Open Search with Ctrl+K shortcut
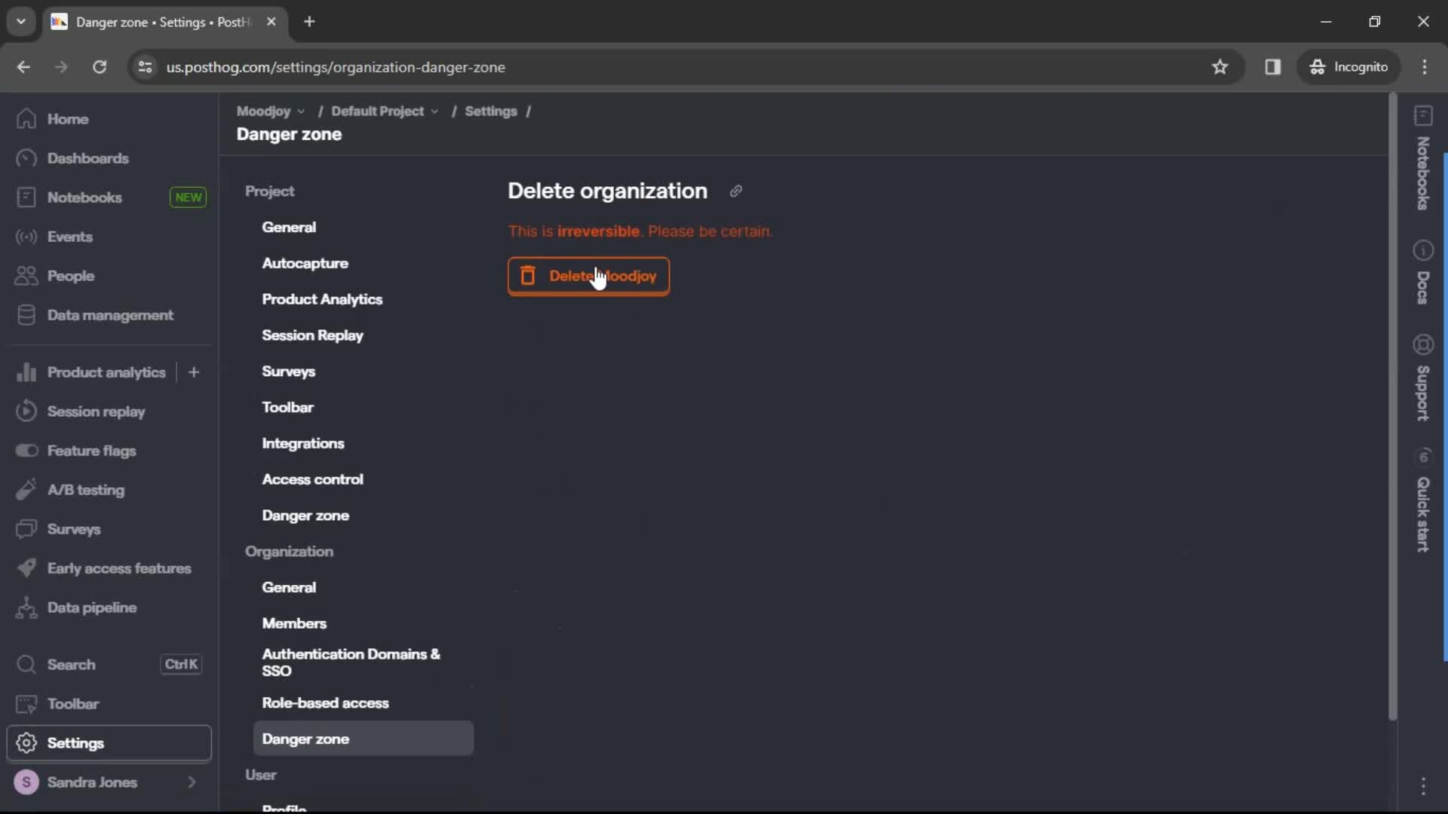 click(x=109, y=664)
